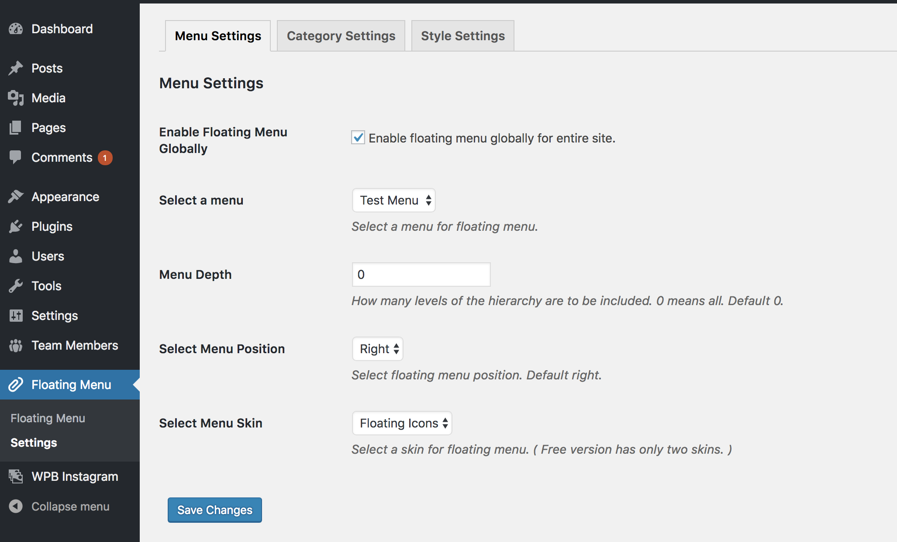Open the Test Menu dropdown
Screen dimensions: 897x542
393,200
